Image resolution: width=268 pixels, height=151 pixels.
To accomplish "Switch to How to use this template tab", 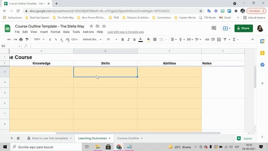I will coord(50,138).
